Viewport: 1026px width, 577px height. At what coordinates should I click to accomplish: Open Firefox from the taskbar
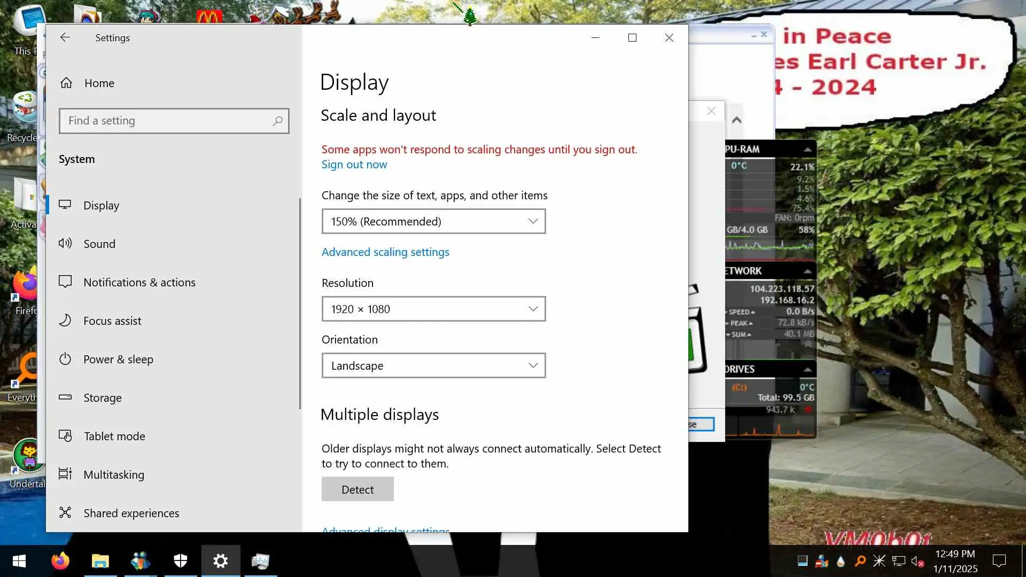(60, 561)
